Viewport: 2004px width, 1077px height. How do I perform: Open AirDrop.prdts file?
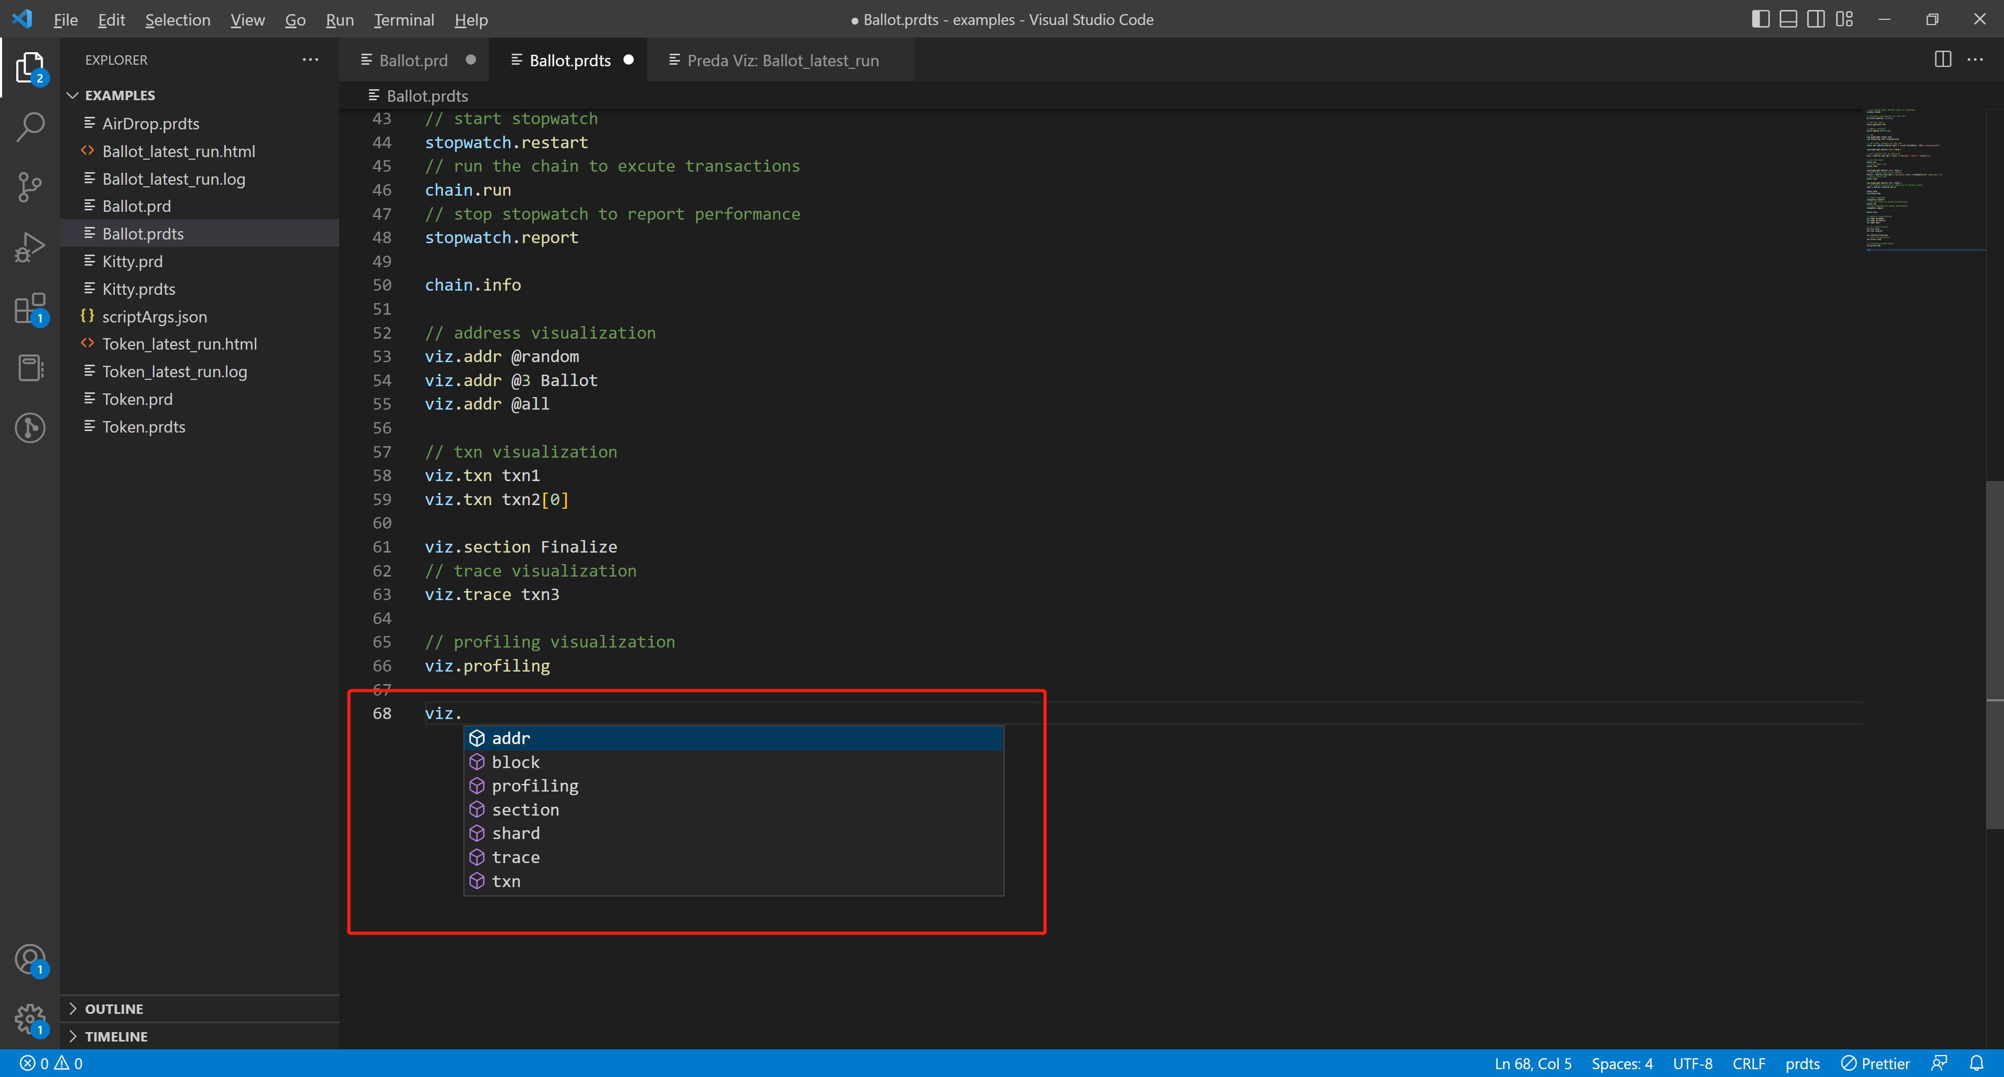click(x=199, y=124)
